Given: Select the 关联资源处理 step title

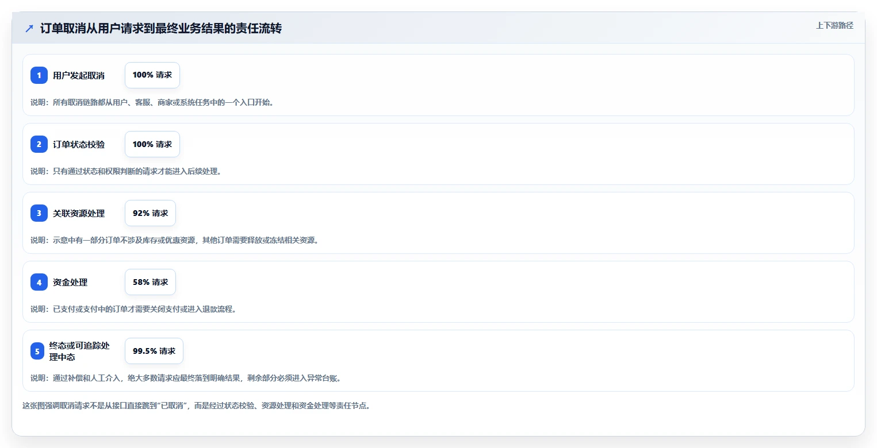Looking at the screenshot, I should click(79, 213).
